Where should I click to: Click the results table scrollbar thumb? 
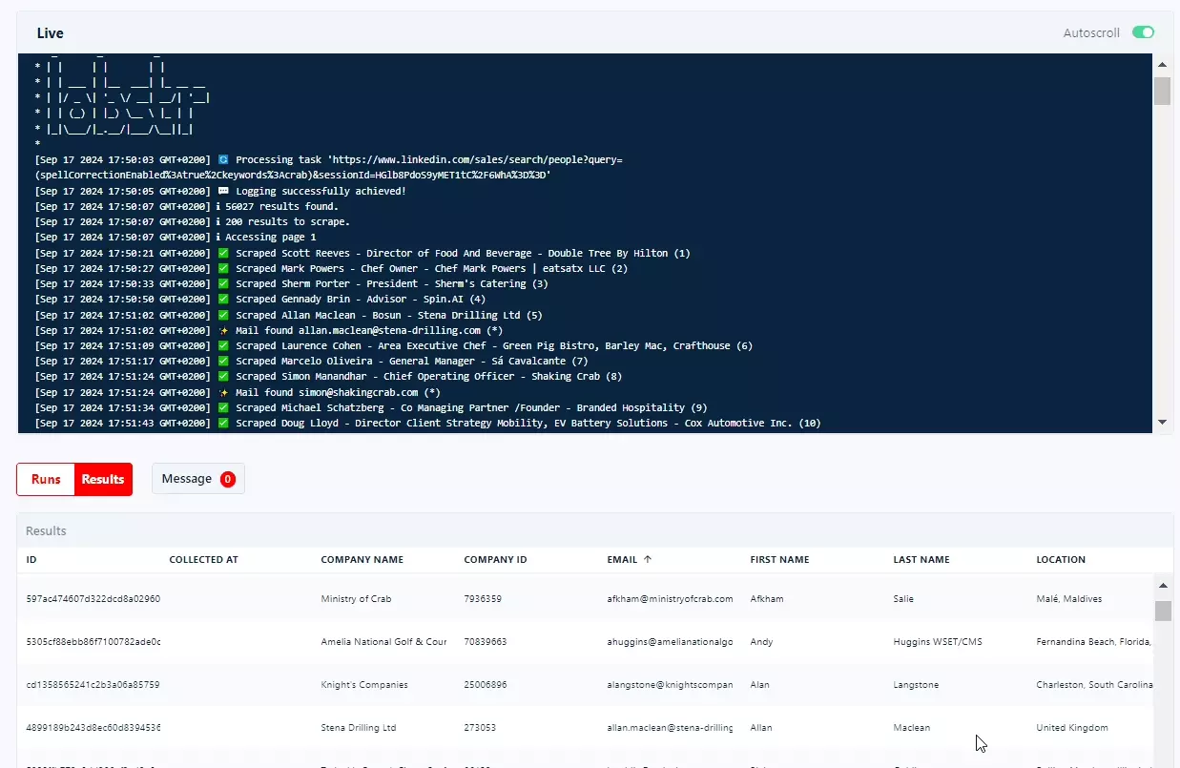pos(1162,611)
